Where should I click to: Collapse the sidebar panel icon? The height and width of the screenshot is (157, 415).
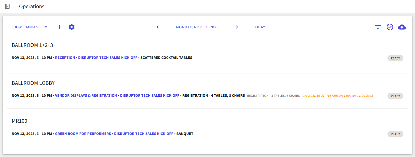pos(7,6)
